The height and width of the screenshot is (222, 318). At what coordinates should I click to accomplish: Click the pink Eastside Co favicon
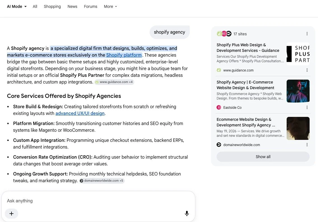[x=219, y=107]
